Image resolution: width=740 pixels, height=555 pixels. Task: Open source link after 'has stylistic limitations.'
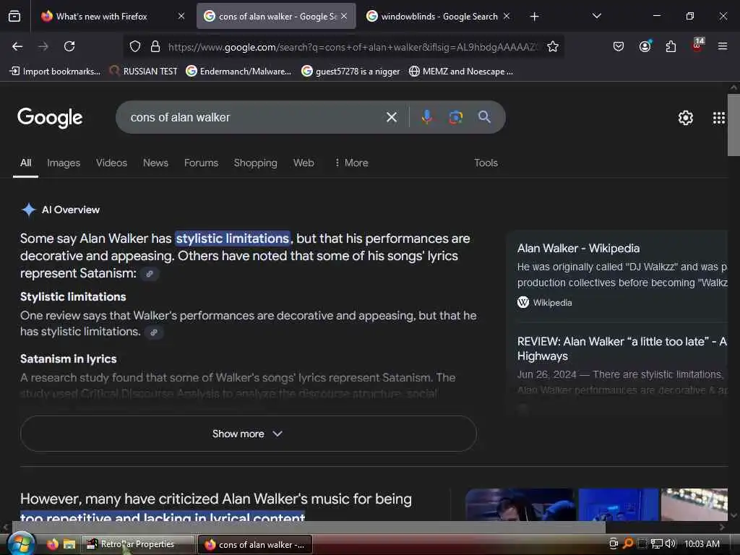pos(154,332)
